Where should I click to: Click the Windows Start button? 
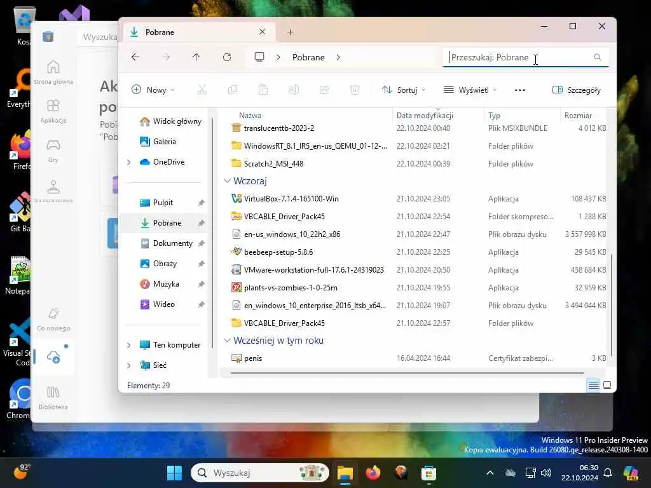coord(174,473)
